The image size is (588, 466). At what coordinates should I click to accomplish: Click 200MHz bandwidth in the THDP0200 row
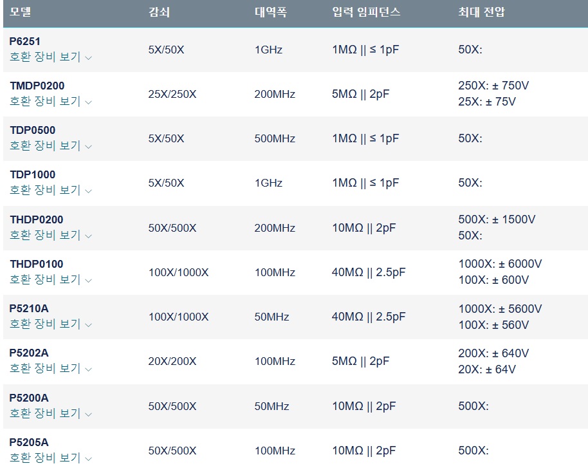click(x=275, y=228)
